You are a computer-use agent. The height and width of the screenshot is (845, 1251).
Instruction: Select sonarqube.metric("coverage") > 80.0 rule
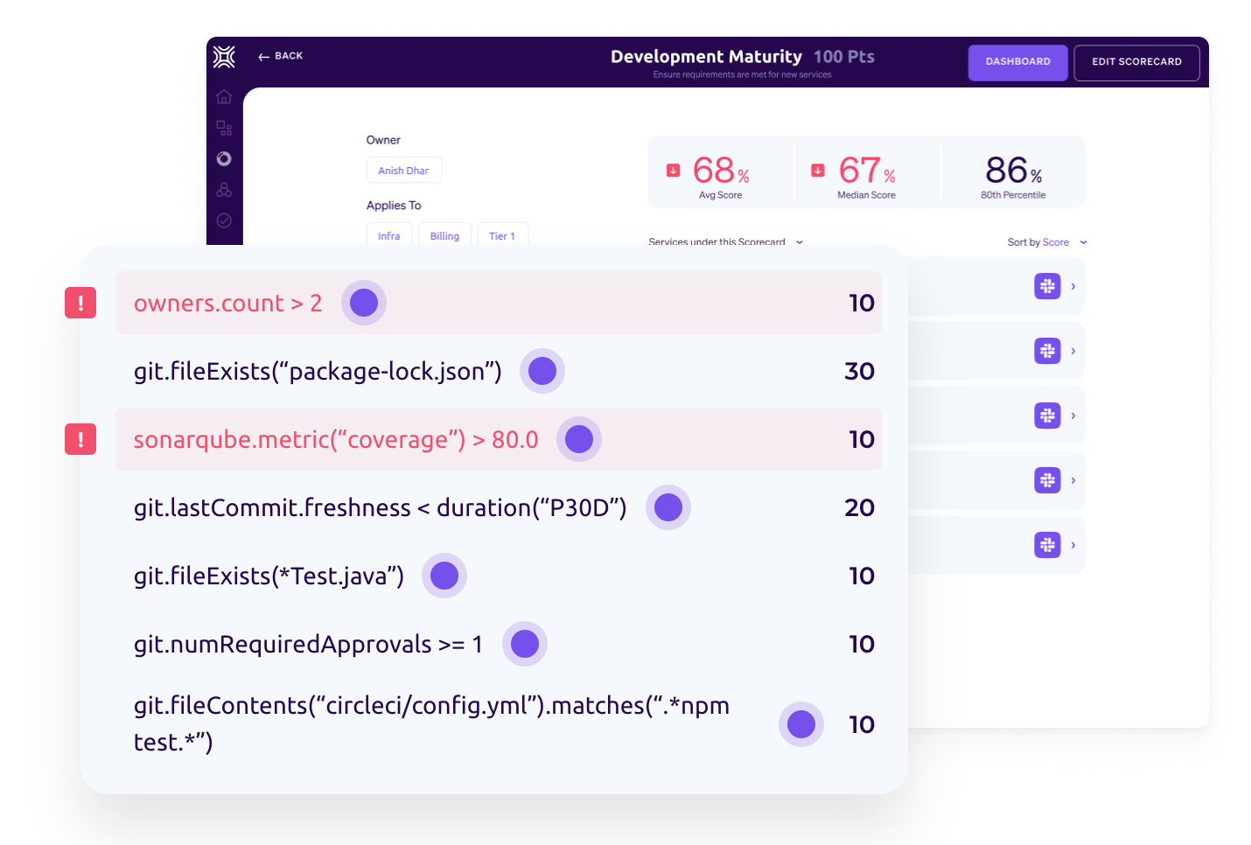point(336,439)
